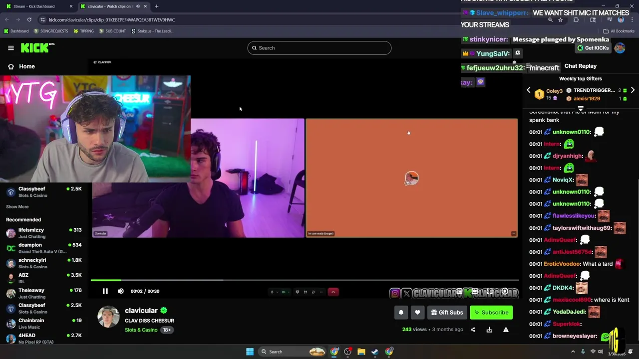The height and width of the screenshot is (359, 639).
Task: Click chat user taylorswiftwithaug69
Action: 582,228
